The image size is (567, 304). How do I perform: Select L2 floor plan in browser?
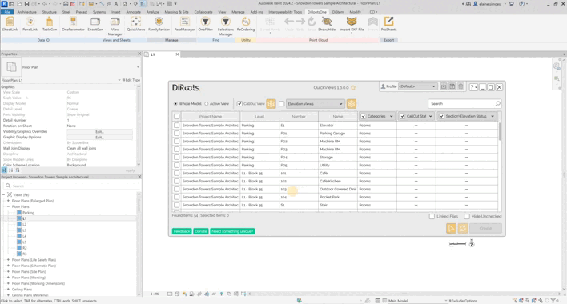[x=24, y=224]
